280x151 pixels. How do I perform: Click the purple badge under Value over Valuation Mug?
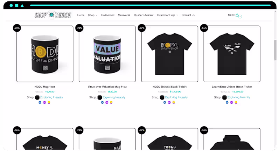(107, 103)
